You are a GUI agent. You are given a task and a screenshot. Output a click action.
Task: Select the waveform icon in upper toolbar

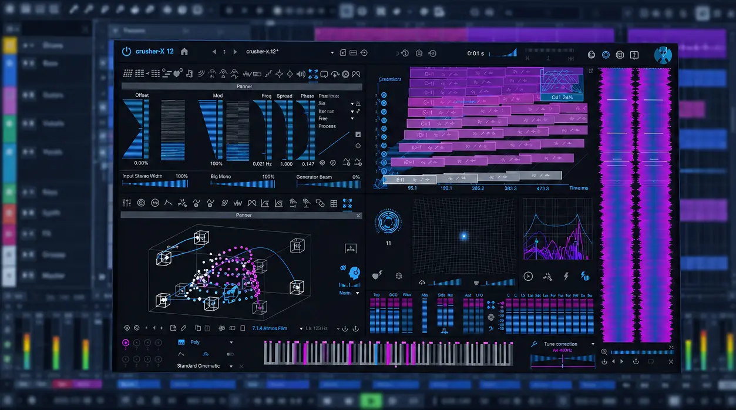pyautogui.click(x=247, y=73)
